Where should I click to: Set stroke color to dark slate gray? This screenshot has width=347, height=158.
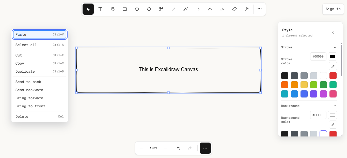pyautogui.click(x=294, y=76)
